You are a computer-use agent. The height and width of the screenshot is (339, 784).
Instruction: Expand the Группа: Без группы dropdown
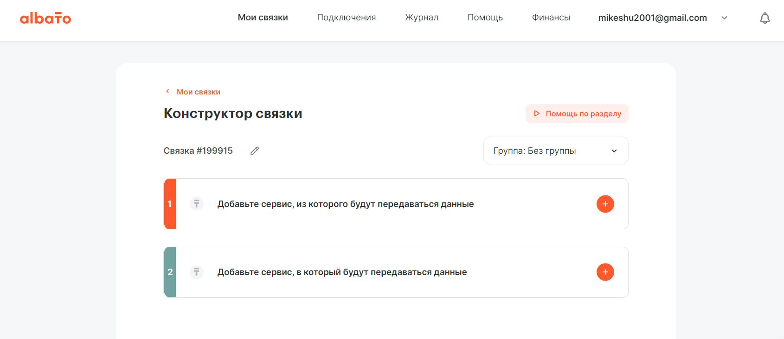pyautogui.click(x=556, y=151)
